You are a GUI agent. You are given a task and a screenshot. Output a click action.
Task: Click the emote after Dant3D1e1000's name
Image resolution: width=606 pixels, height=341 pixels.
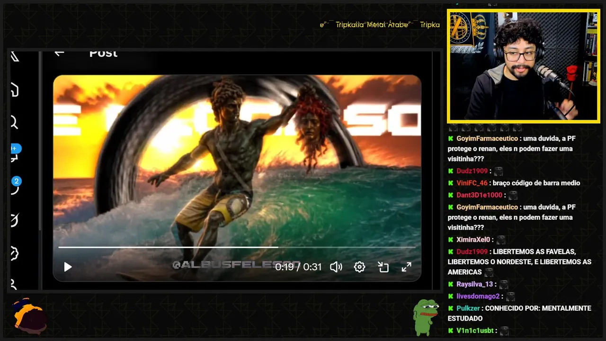(x=513, y=195)
